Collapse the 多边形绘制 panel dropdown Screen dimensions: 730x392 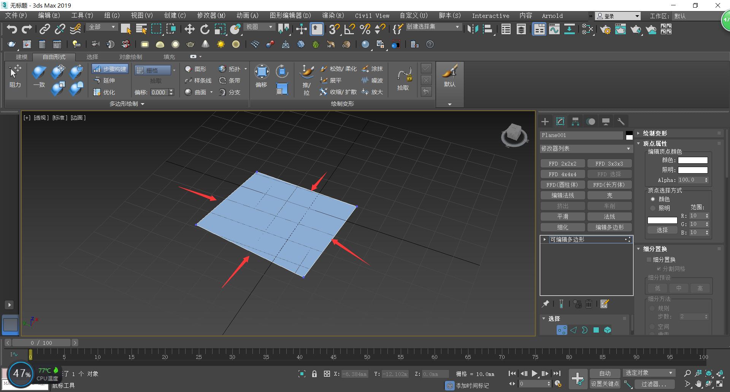(143, 104)
